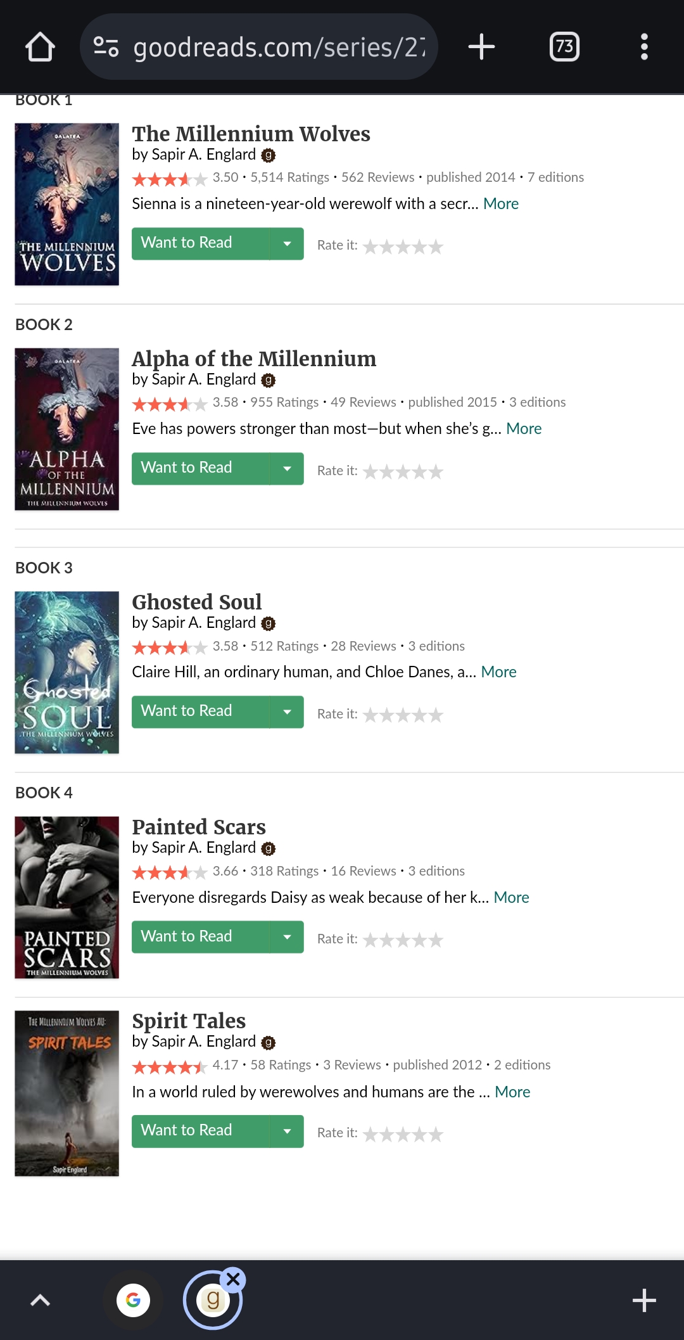Tap the browser home icon
684x1340 pixels.
tap(40, 47)
